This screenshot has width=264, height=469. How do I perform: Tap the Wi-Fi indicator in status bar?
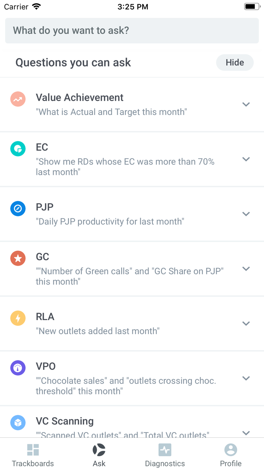pos(36,6)
